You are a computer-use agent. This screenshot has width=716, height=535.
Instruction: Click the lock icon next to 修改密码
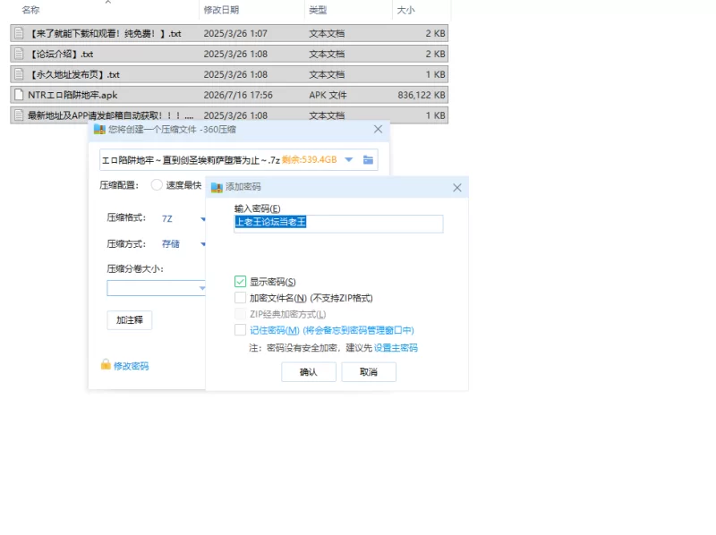106,364
